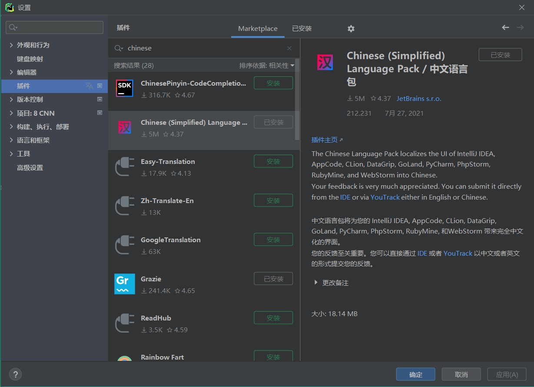Screen dimensions: 534x387
Task: Click 已安装 button for Grazie
Action: [273, 279]
